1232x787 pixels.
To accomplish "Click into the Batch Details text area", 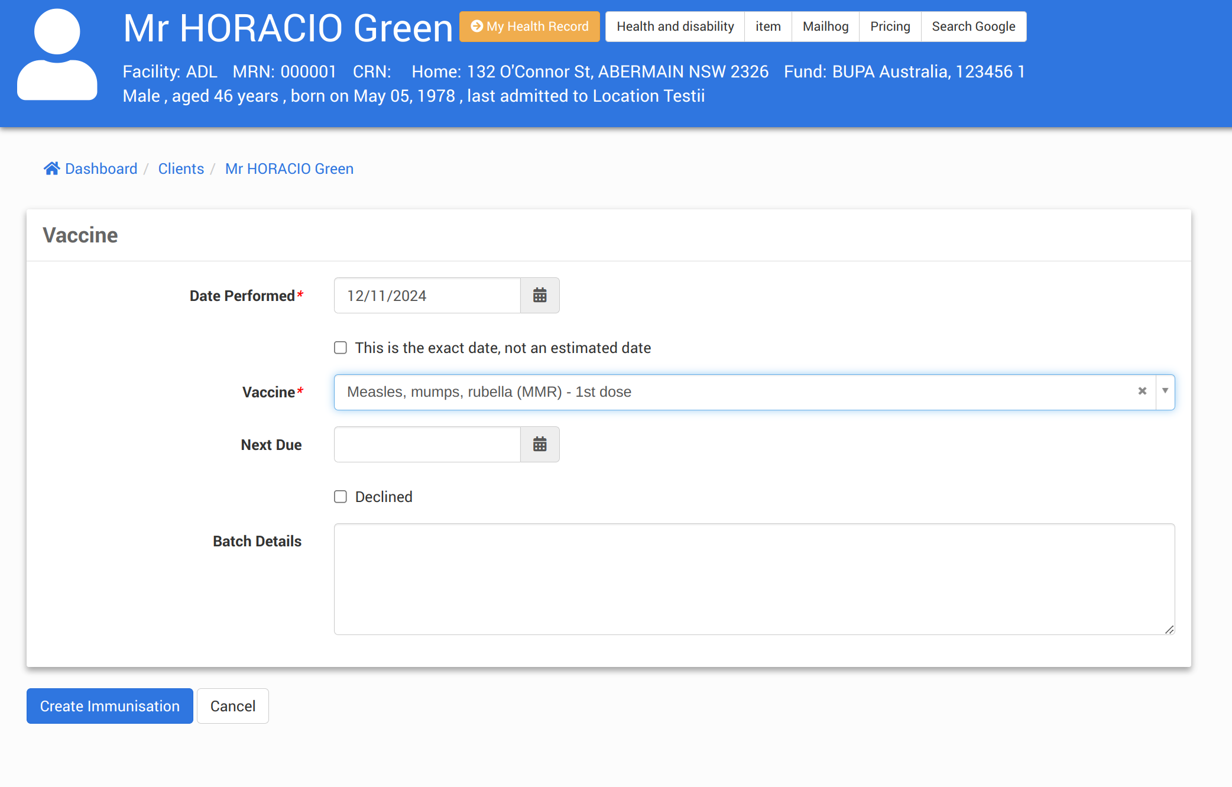I will point(754,579).
